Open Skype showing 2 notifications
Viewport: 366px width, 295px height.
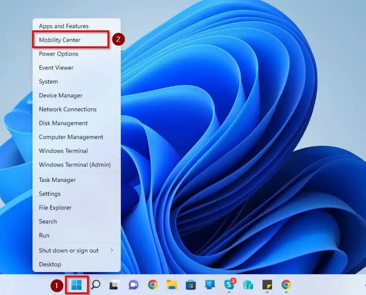229,285
